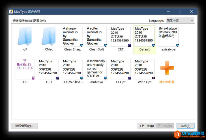Click the badge on CRT thumbnail
206x140 pixels.
130,45
